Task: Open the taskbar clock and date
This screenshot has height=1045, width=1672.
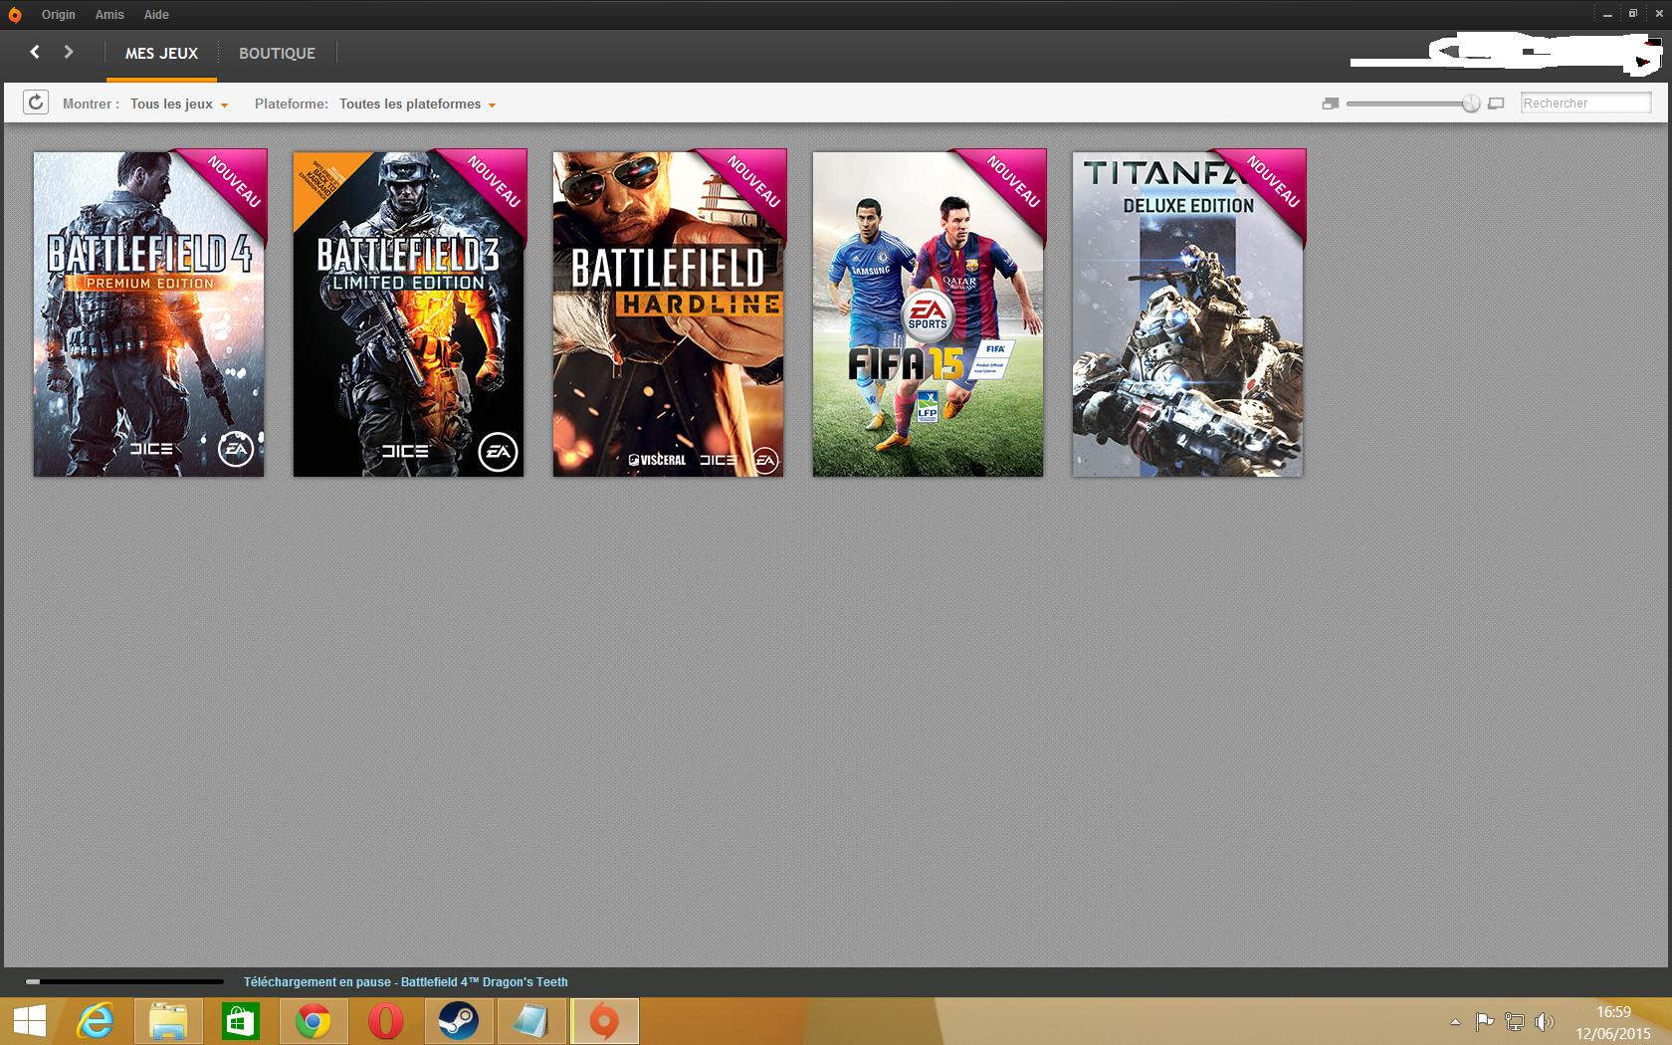Action: [1613, 1022]
